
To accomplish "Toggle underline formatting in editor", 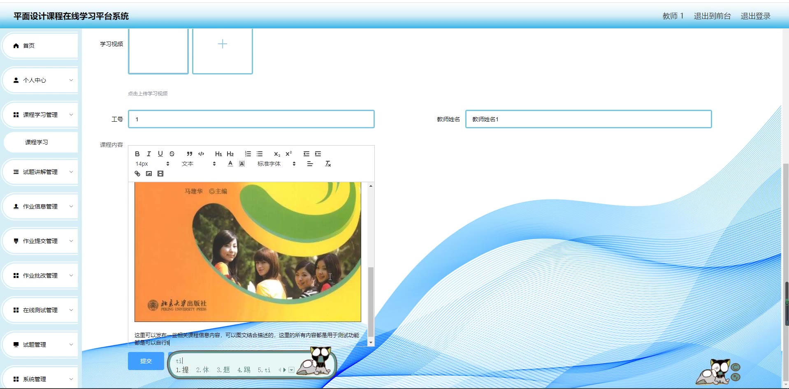I will coord(160,154).
